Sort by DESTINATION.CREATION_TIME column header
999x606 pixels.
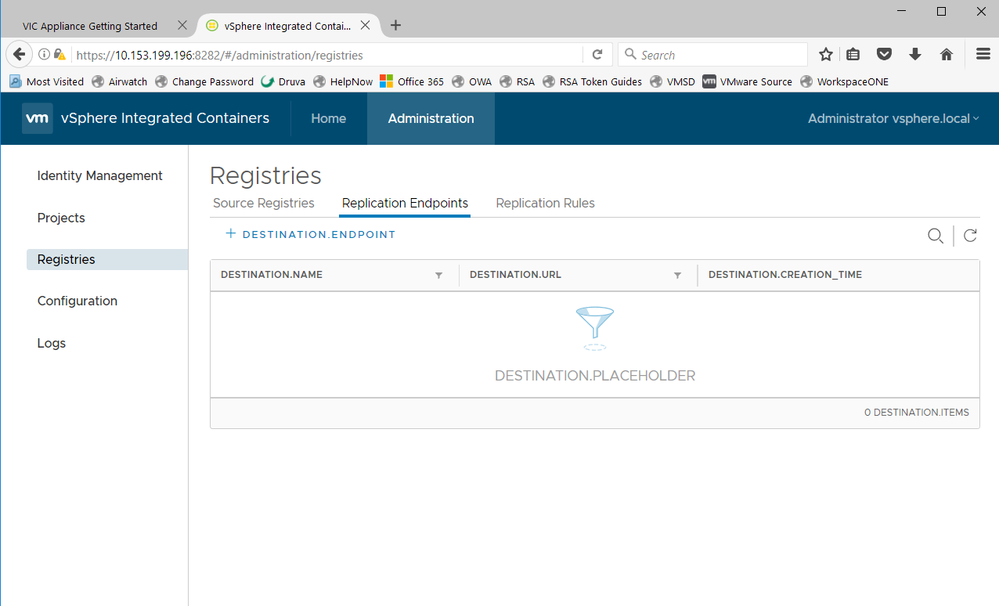coord(785,275)
